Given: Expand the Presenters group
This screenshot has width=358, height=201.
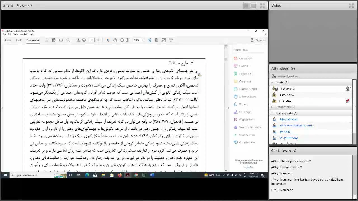Looking at the screenshot, I should (x=272, y=107).
